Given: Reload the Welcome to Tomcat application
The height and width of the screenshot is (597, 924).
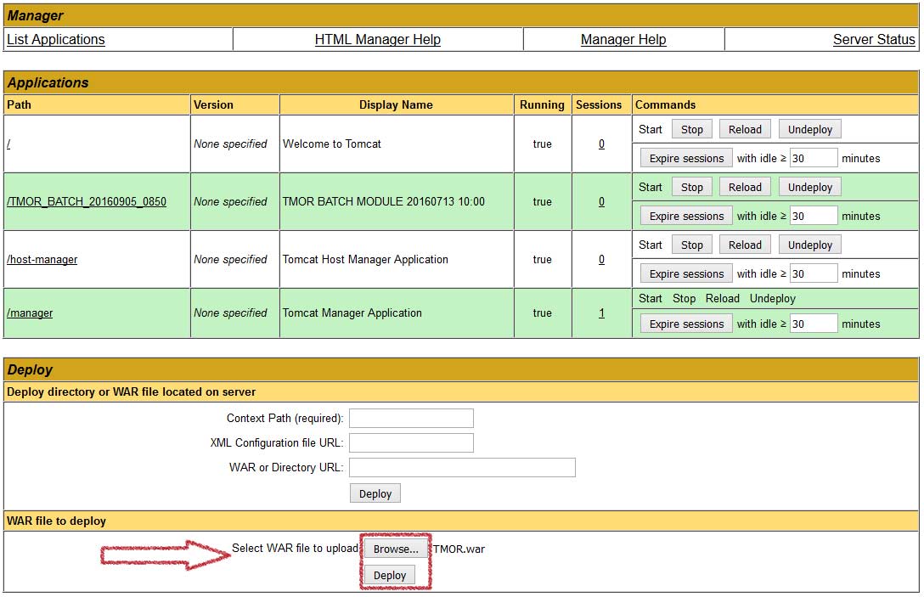Looking at the screenshot, I should coord(745,129).
